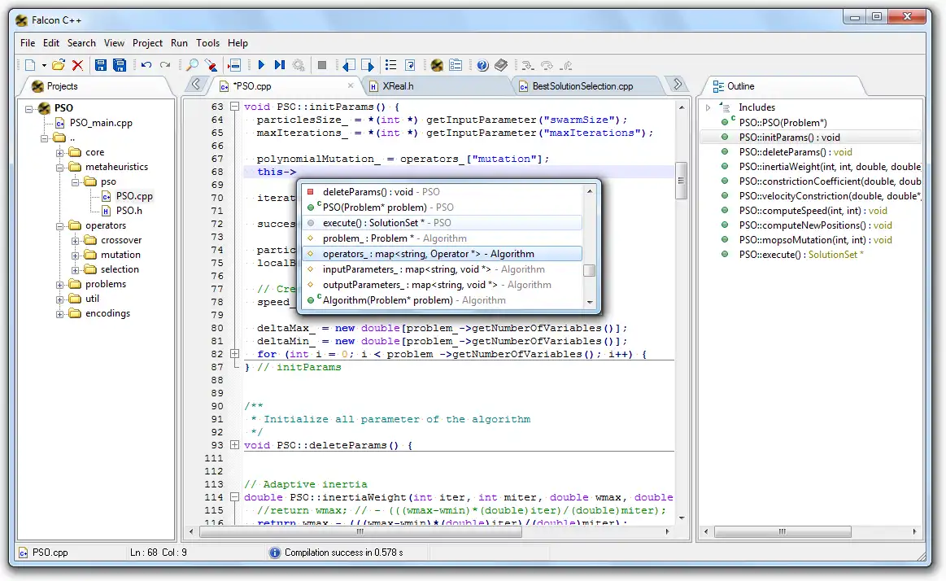Expand the crossover folder in Projects
The width and height of the screenshot is (946, 581).
[x=76, y=240]
